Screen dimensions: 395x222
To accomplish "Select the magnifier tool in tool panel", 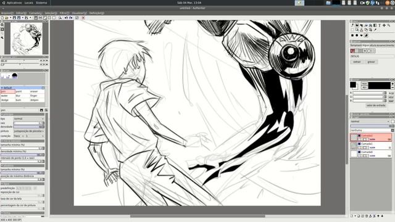I will tap(388, 25).
